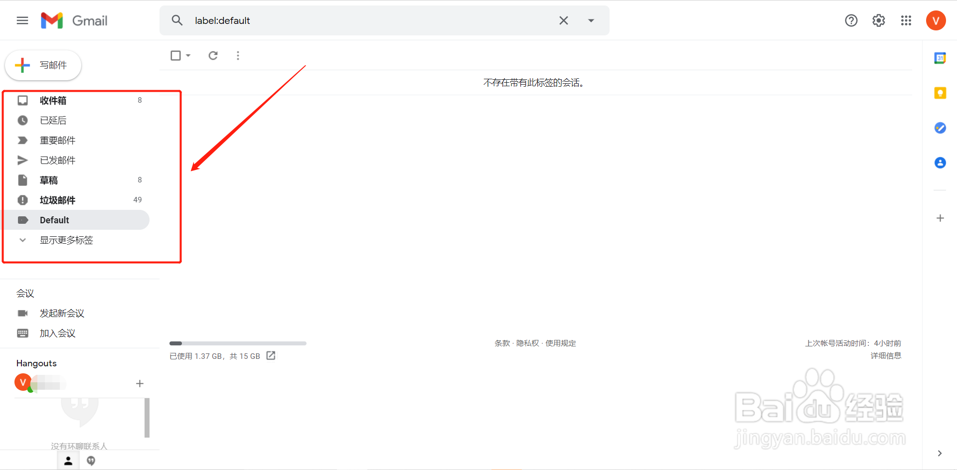The image size is (957, 470).
Task: Click the storage usage progress bar
Action: 238,343
